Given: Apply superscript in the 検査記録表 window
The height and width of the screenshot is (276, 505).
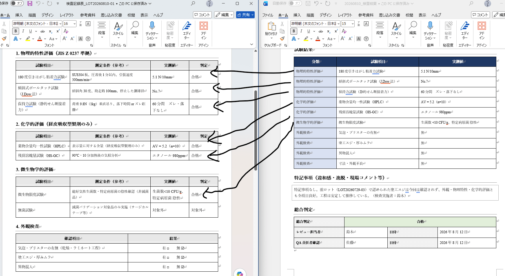Looking at the screenshot, I should tap(58, 31).
